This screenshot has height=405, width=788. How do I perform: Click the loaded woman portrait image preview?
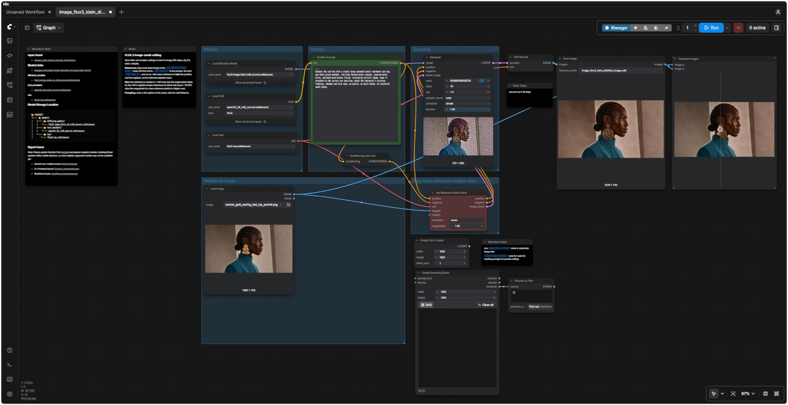pyautogui.click(x=249, y=249)
